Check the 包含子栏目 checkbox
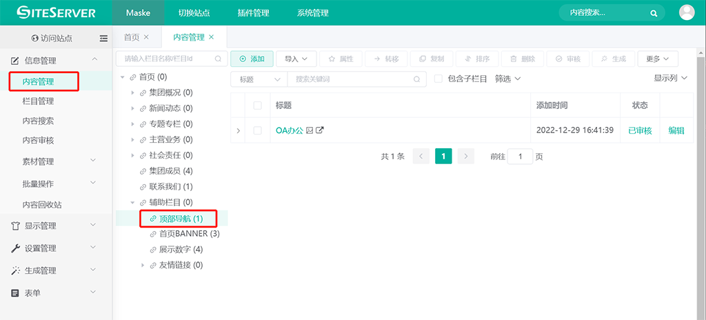Viewport: 706px width, 320px height. coord(438,79)
